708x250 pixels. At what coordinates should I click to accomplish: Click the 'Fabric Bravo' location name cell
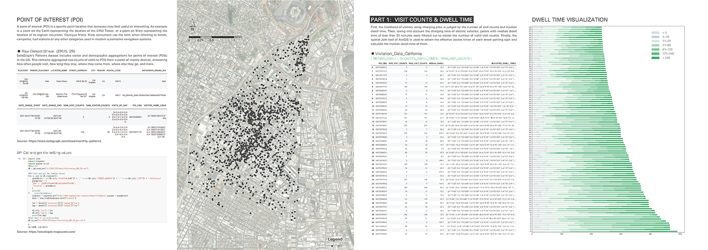click(61, 81)
